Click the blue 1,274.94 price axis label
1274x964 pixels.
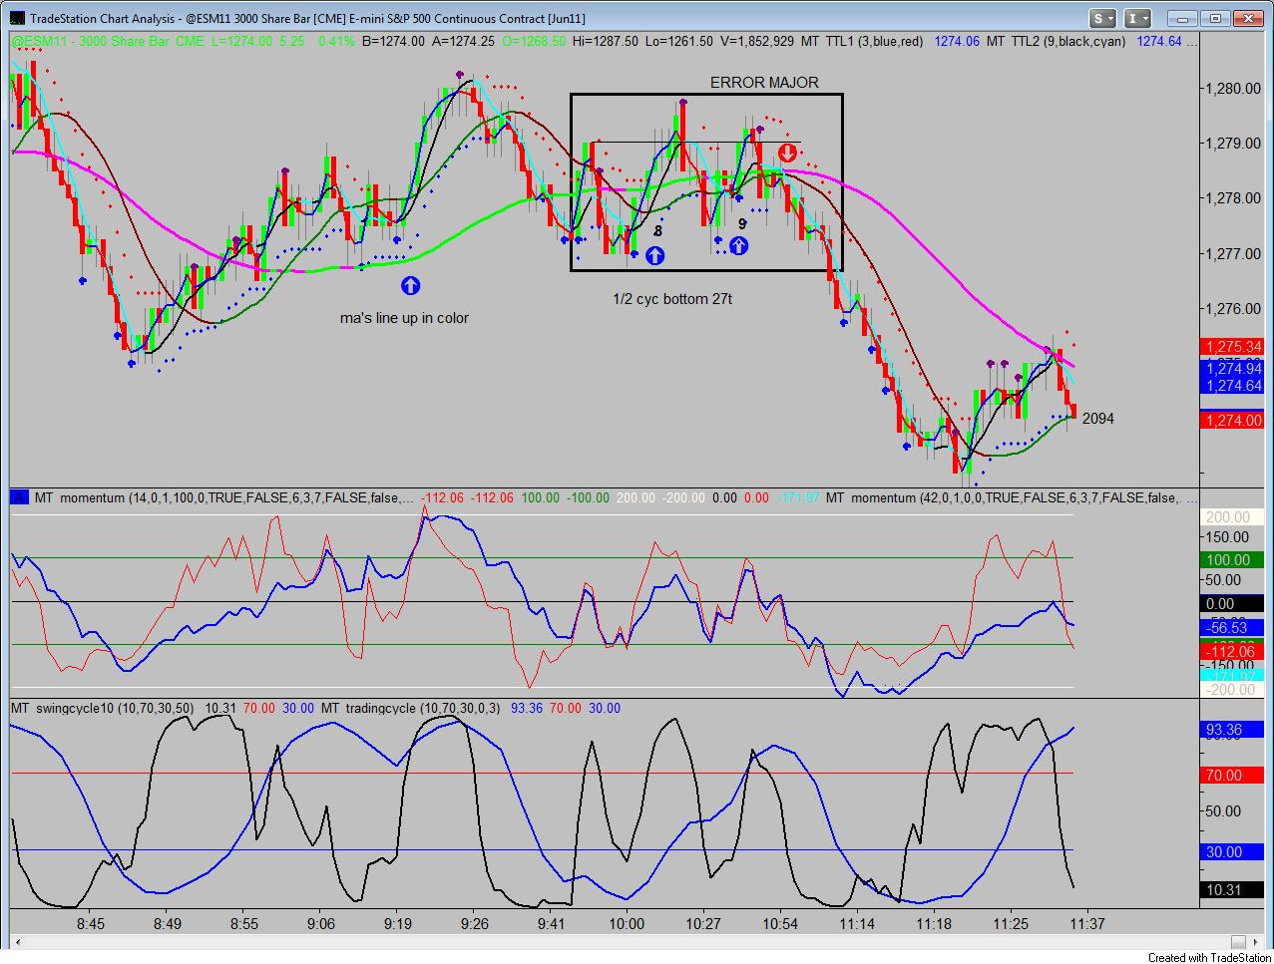1234,369
